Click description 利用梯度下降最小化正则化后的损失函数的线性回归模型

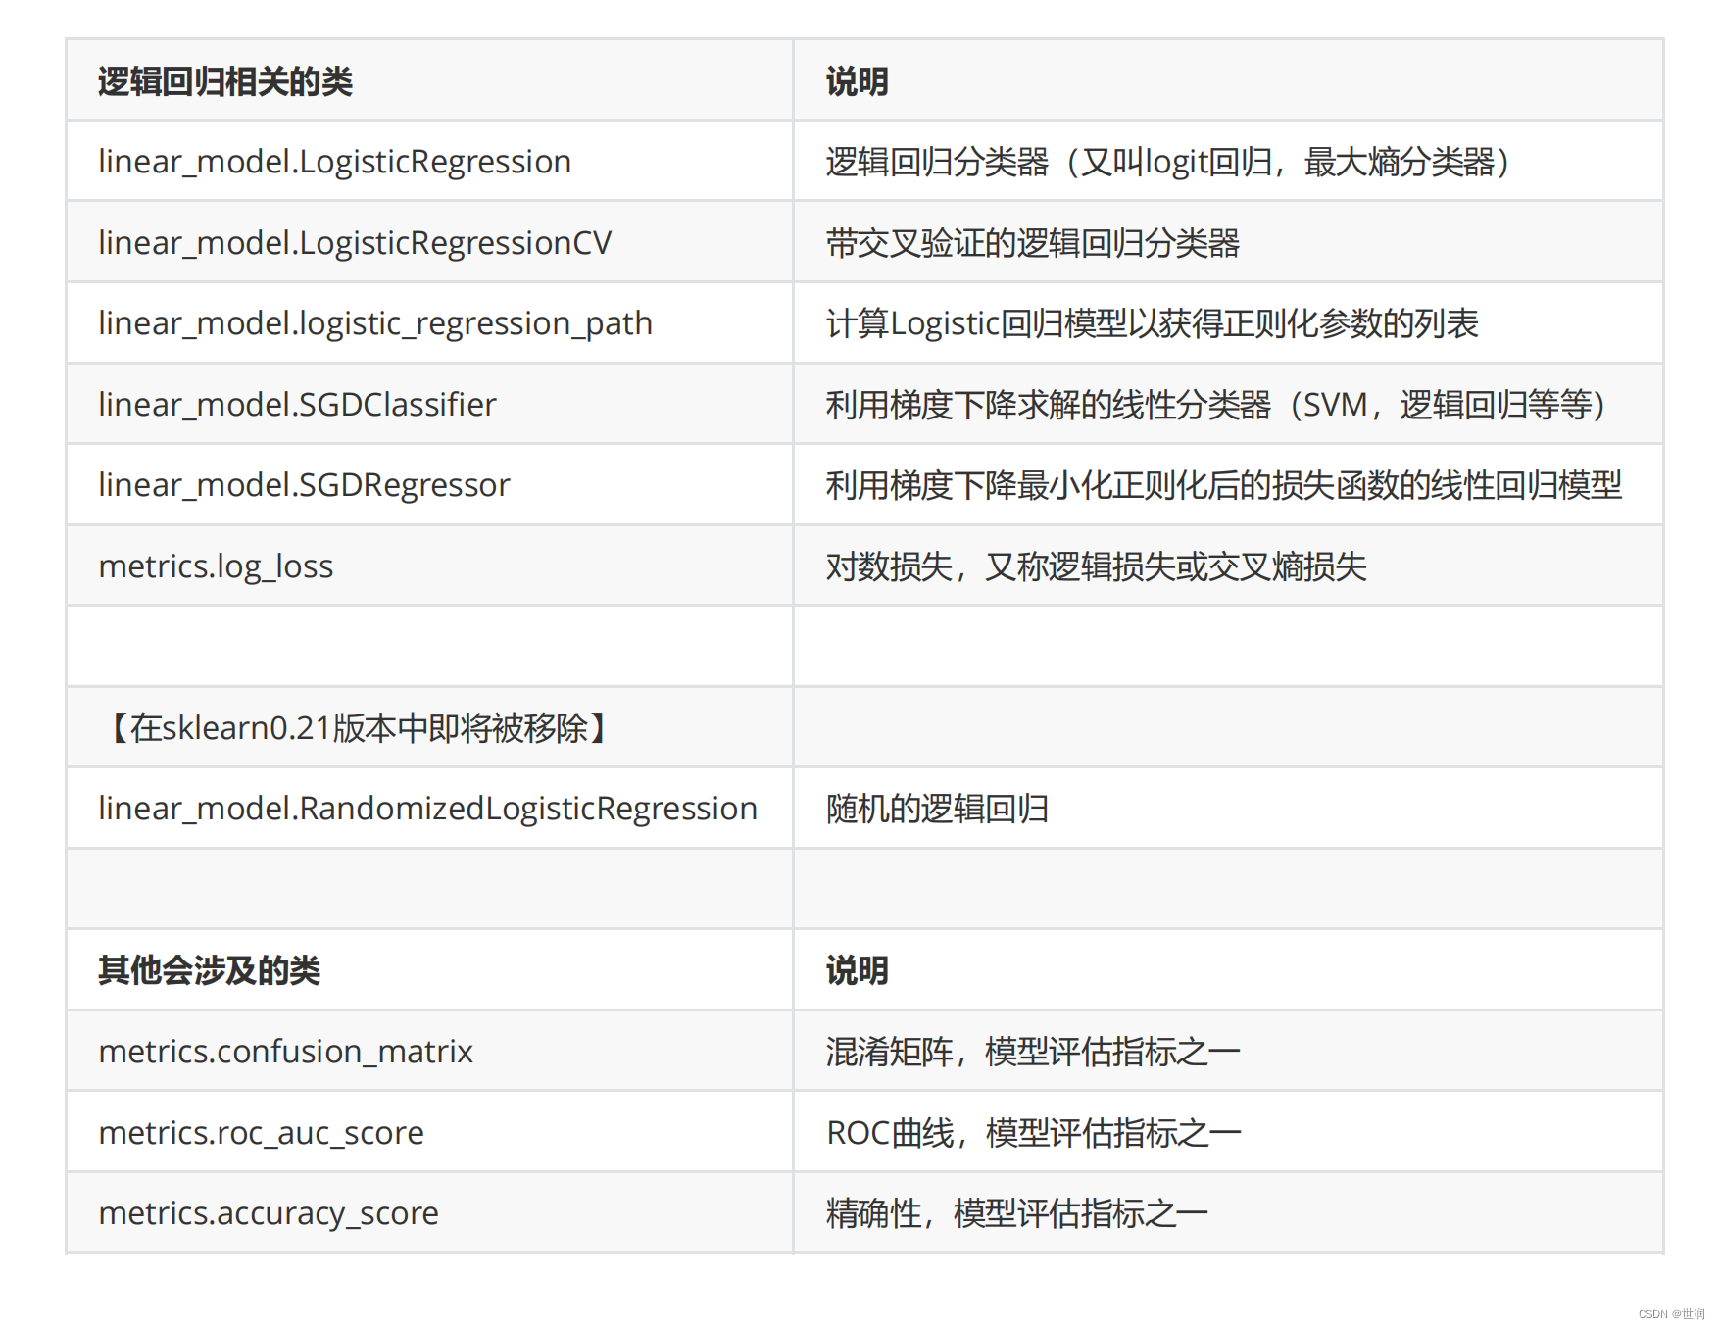click(1228, 484)
